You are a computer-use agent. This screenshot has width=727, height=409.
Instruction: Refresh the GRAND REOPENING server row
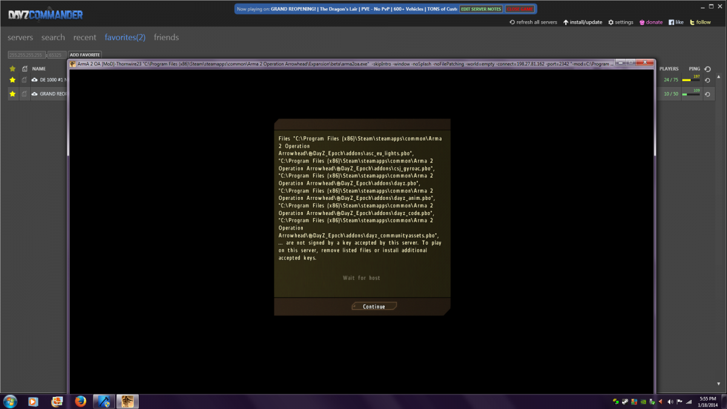coord(707,94)
